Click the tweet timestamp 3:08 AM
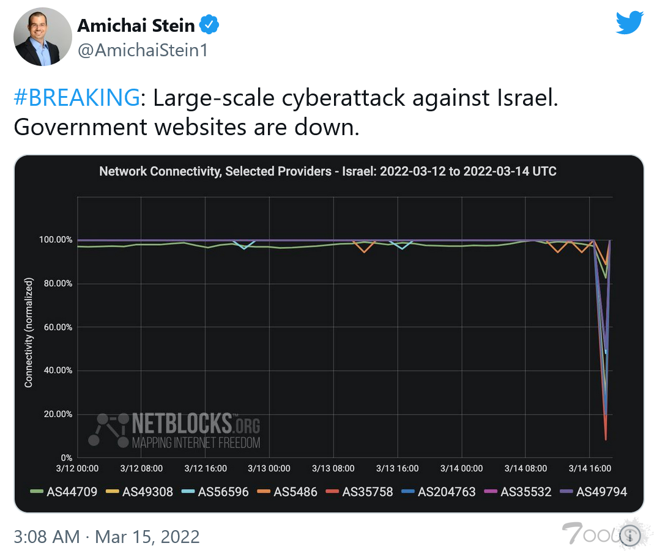 click(46, 537)
